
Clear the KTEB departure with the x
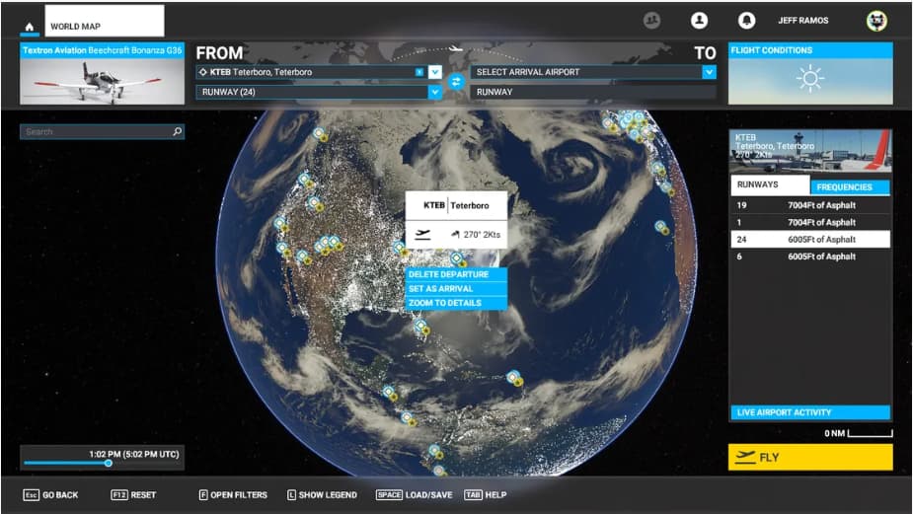[419, 72]
